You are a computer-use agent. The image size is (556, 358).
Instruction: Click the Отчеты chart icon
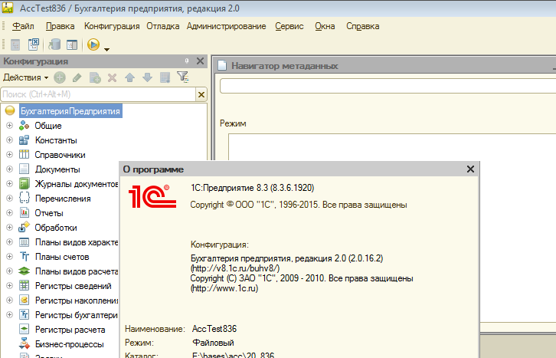[x=24, y=212]
